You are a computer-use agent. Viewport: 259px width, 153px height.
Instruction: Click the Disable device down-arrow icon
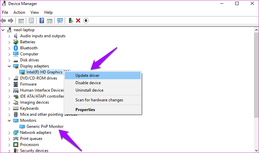point(86,20)
